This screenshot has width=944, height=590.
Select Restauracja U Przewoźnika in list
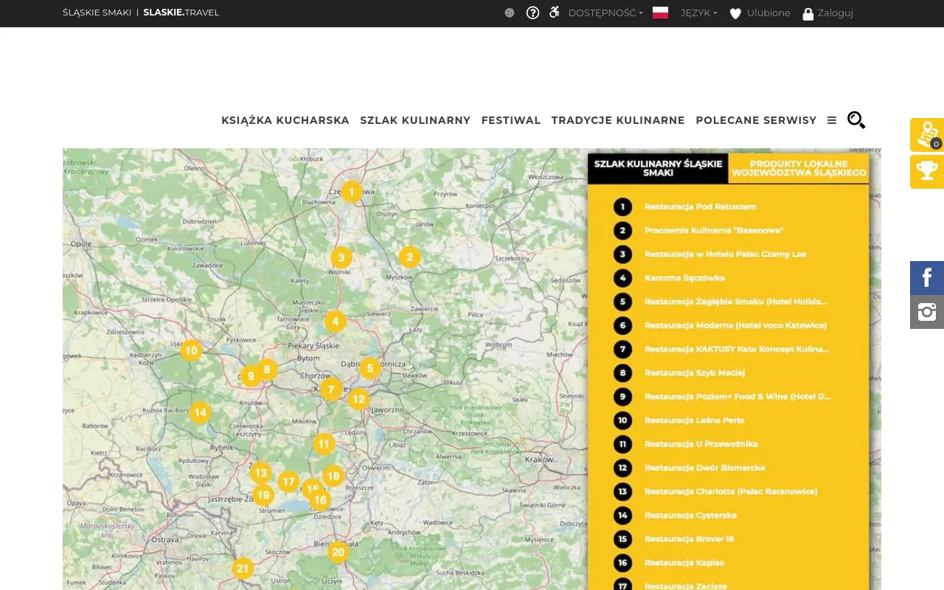701,444
